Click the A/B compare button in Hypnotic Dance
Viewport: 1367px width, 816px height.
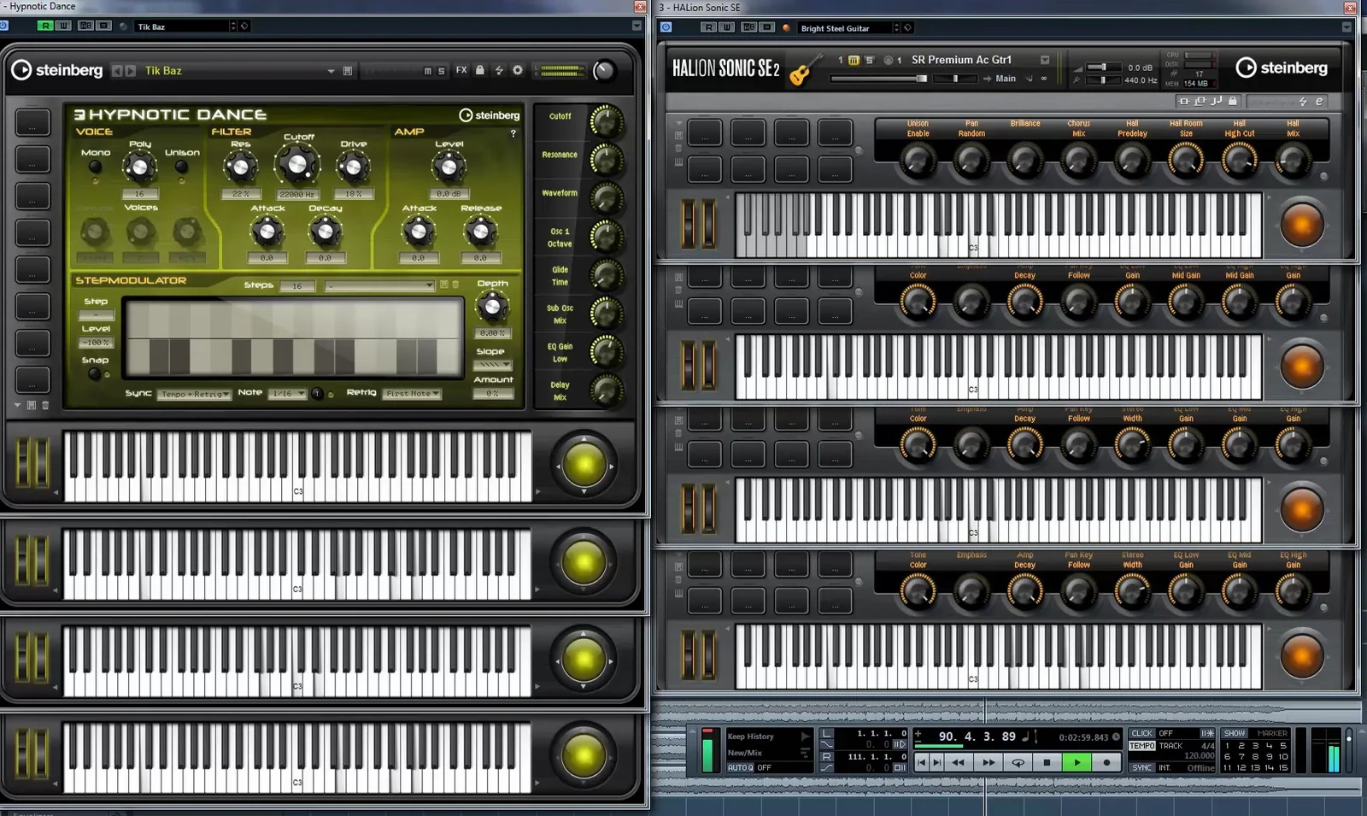point(85,26)
